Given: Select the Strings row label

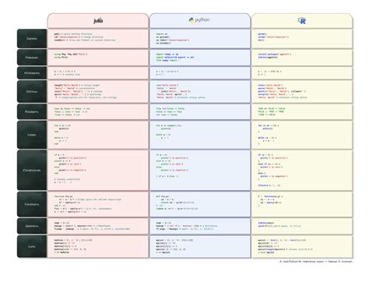Looking at the screenshot, I should click(x=32, y=91).
